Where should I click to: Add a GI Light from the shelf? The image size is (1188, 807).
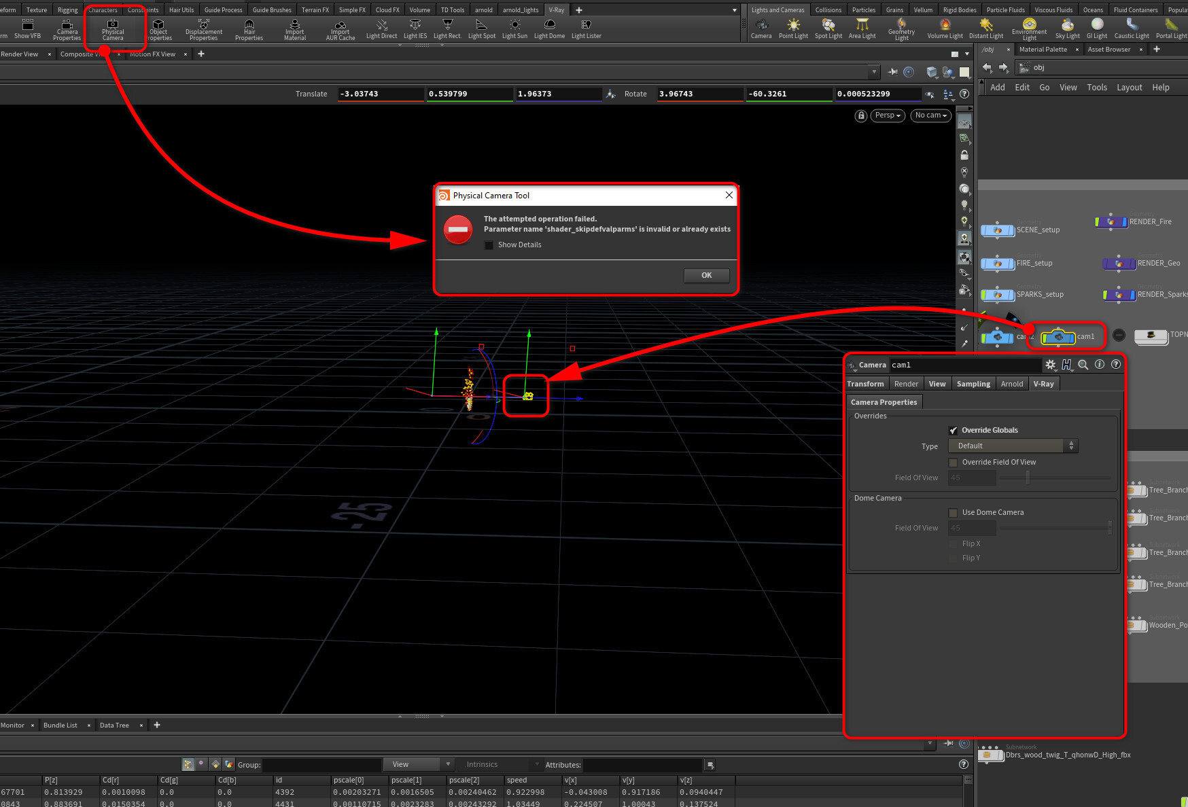[1097, 29]
